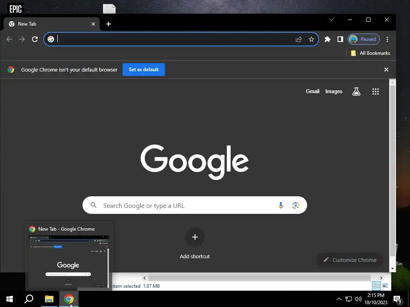Click the left arrow of File Explorer's horizontal scrollbar
The width and height of the screenshot is (410, 307).
(x=145, y=278)
